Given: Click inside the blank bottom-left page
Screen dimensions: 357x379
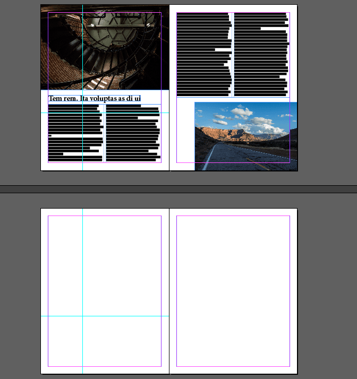Looking at the screenshot, I should tap(105, 291).
